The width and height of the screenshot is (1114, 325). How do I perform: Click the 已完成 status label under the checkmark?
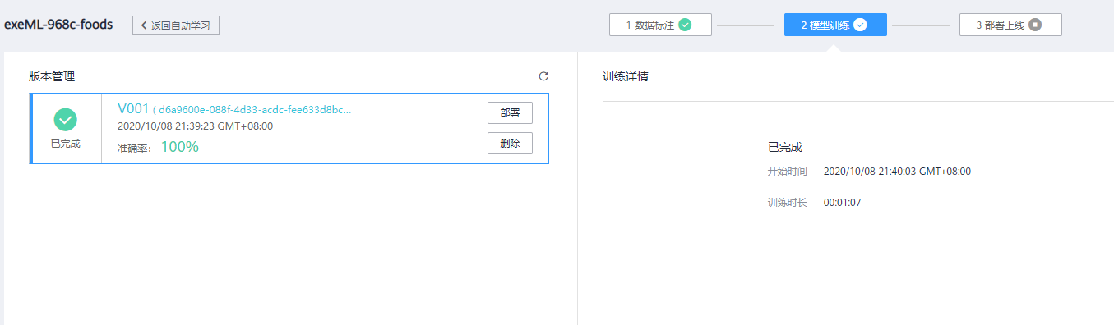pyautogui.click(x=66, y=143)
